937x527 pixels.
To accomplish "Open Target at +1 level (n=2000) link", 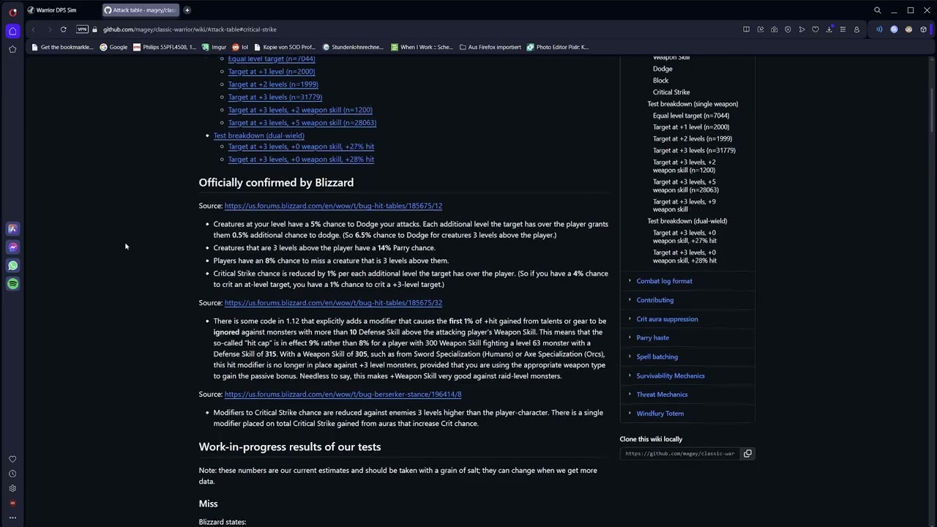I will (272, 72).
